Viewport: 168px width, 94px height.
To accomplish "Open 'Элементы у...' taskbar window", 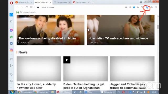I will click(108, 92).
